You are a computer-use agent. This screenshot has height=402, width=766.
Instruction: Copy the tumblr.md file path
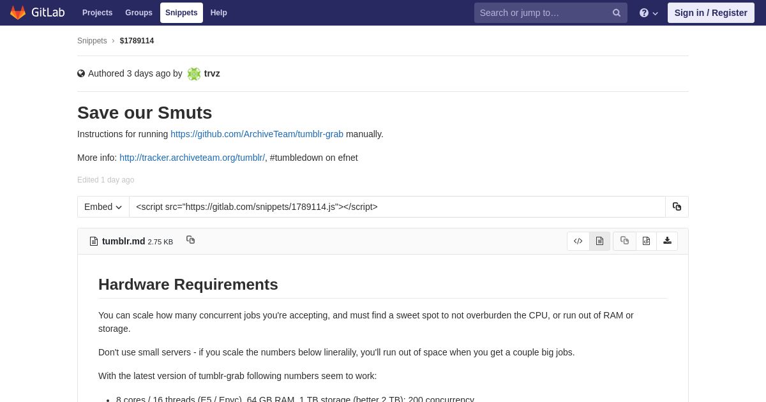coord(190,240)
